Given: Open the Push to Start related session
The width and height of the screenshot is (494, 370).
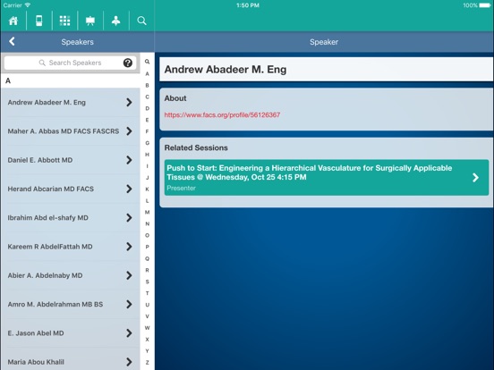Looking at the screenshot, I should 327,178.
